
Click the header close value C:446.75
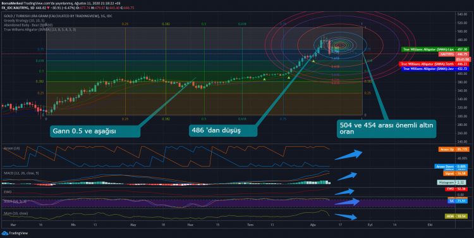pyautogui.click(x=127, y=8)
